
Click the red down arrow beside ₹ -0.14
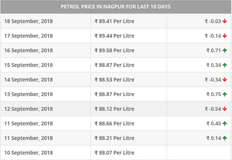coord(225,36)
